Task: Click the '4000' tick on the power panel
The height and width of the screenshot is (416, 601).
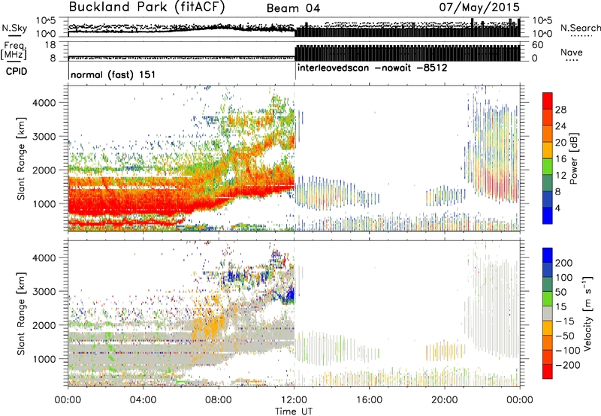Action: click(44, 103)
